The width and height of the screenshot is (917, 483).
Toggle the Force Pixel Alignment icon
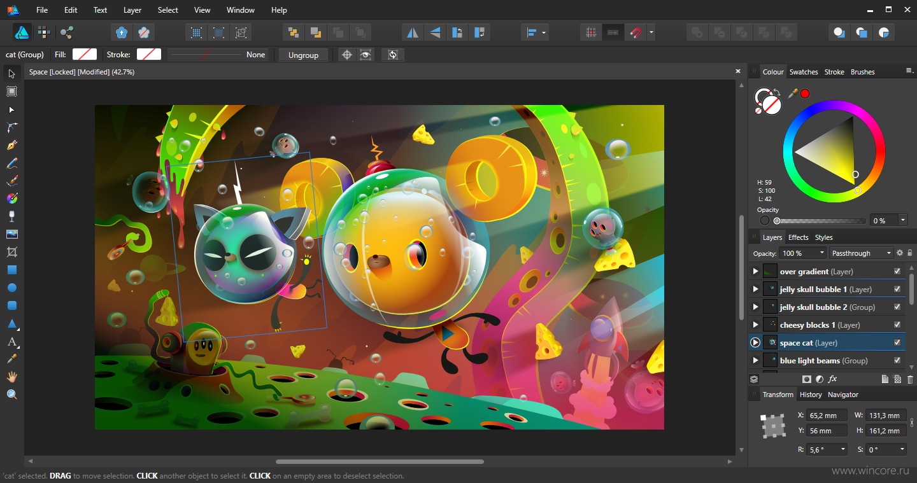coord(592,32)
